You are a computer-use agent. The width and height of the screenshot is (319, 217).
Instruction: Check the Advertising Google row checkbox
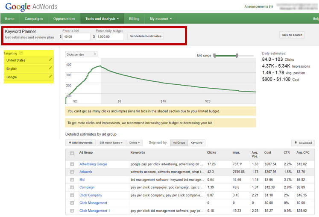[72, 164]
